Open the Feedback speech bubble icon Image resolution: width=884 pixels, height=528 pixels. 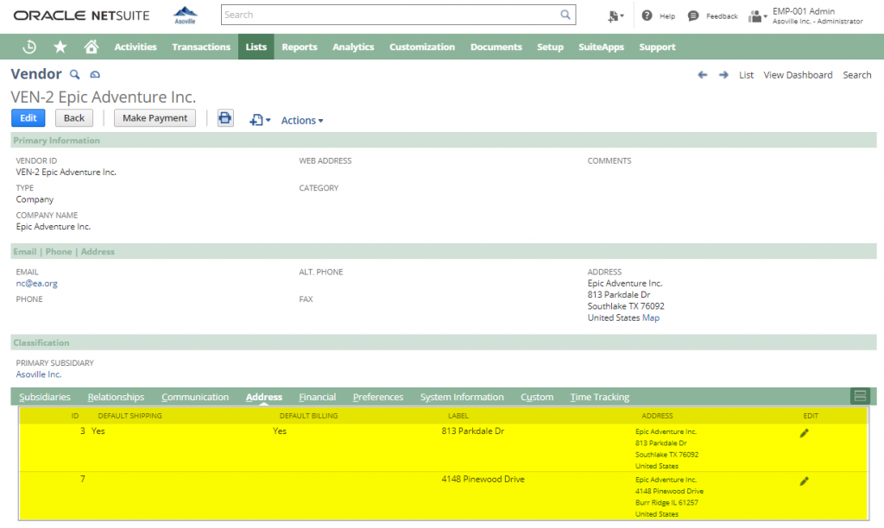point(693,16)
